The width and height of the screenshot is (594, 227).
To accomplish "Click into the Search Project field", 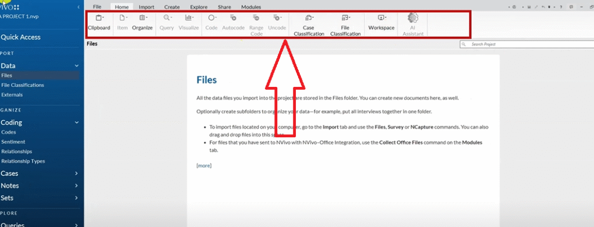I will tap(527, 44).
